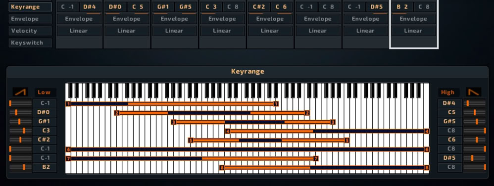The width and height of the screenshot is (494, 186).
Task: Click the D#5 high key field in top row
Action: pos(377,7)
